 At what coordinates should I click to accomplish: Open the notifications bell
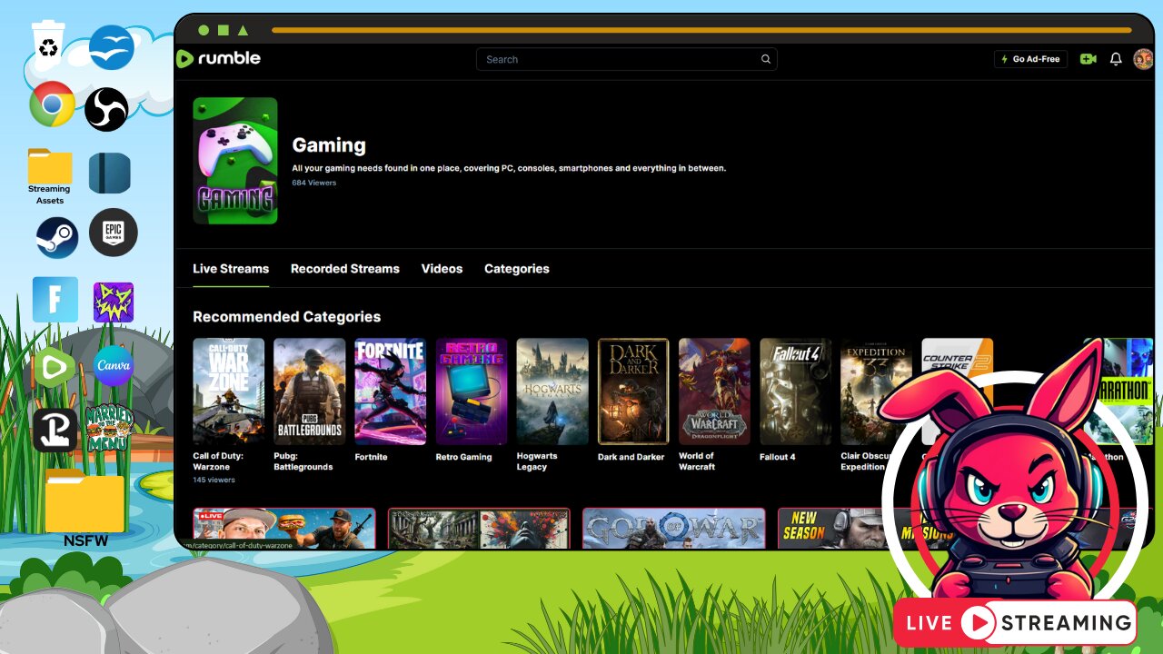[1116, 59]
